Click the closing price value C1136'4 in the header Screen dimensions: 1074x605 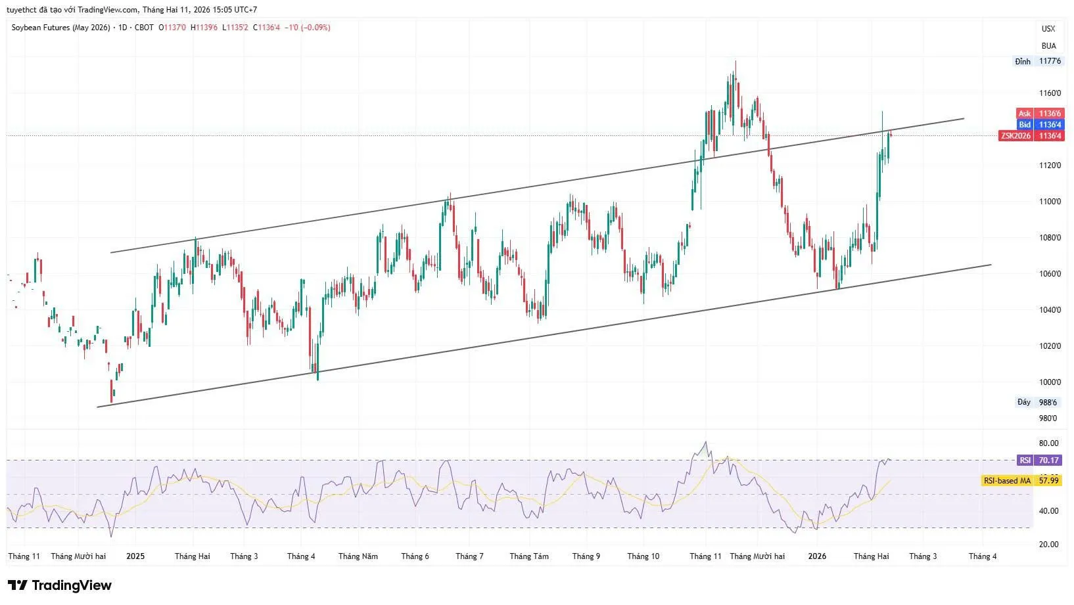pyautogui.click(x=269, y=28)
